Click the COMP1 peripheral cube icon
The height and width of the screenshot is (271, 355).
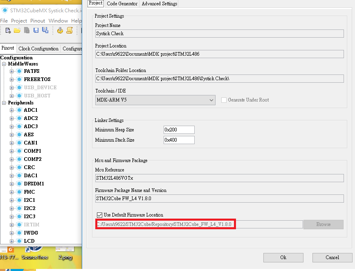click(20, 151)
